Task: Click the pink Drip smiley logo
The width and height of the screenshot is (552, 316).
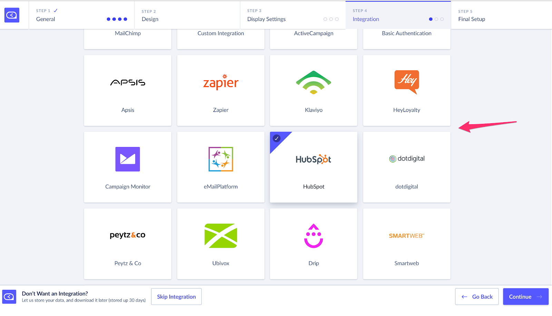Action: pos(314,236)
